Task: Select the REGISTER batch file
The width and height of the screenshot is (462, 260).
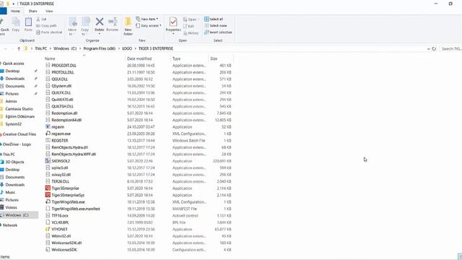Action: pos(57,140)
